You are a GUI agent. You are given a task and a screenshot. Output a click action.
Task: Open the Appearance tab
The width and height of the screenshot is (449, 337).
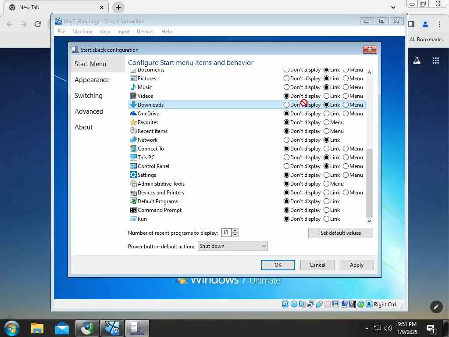92,80
